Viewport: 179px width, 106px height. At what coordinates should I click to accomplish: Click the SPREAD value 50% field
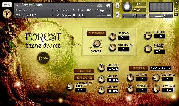point(124,37)
